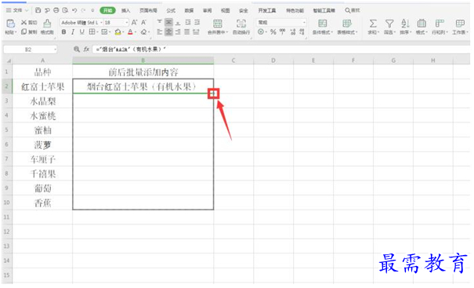
Task: Open the borders dropdown arrow
Action: coord(97,32)
